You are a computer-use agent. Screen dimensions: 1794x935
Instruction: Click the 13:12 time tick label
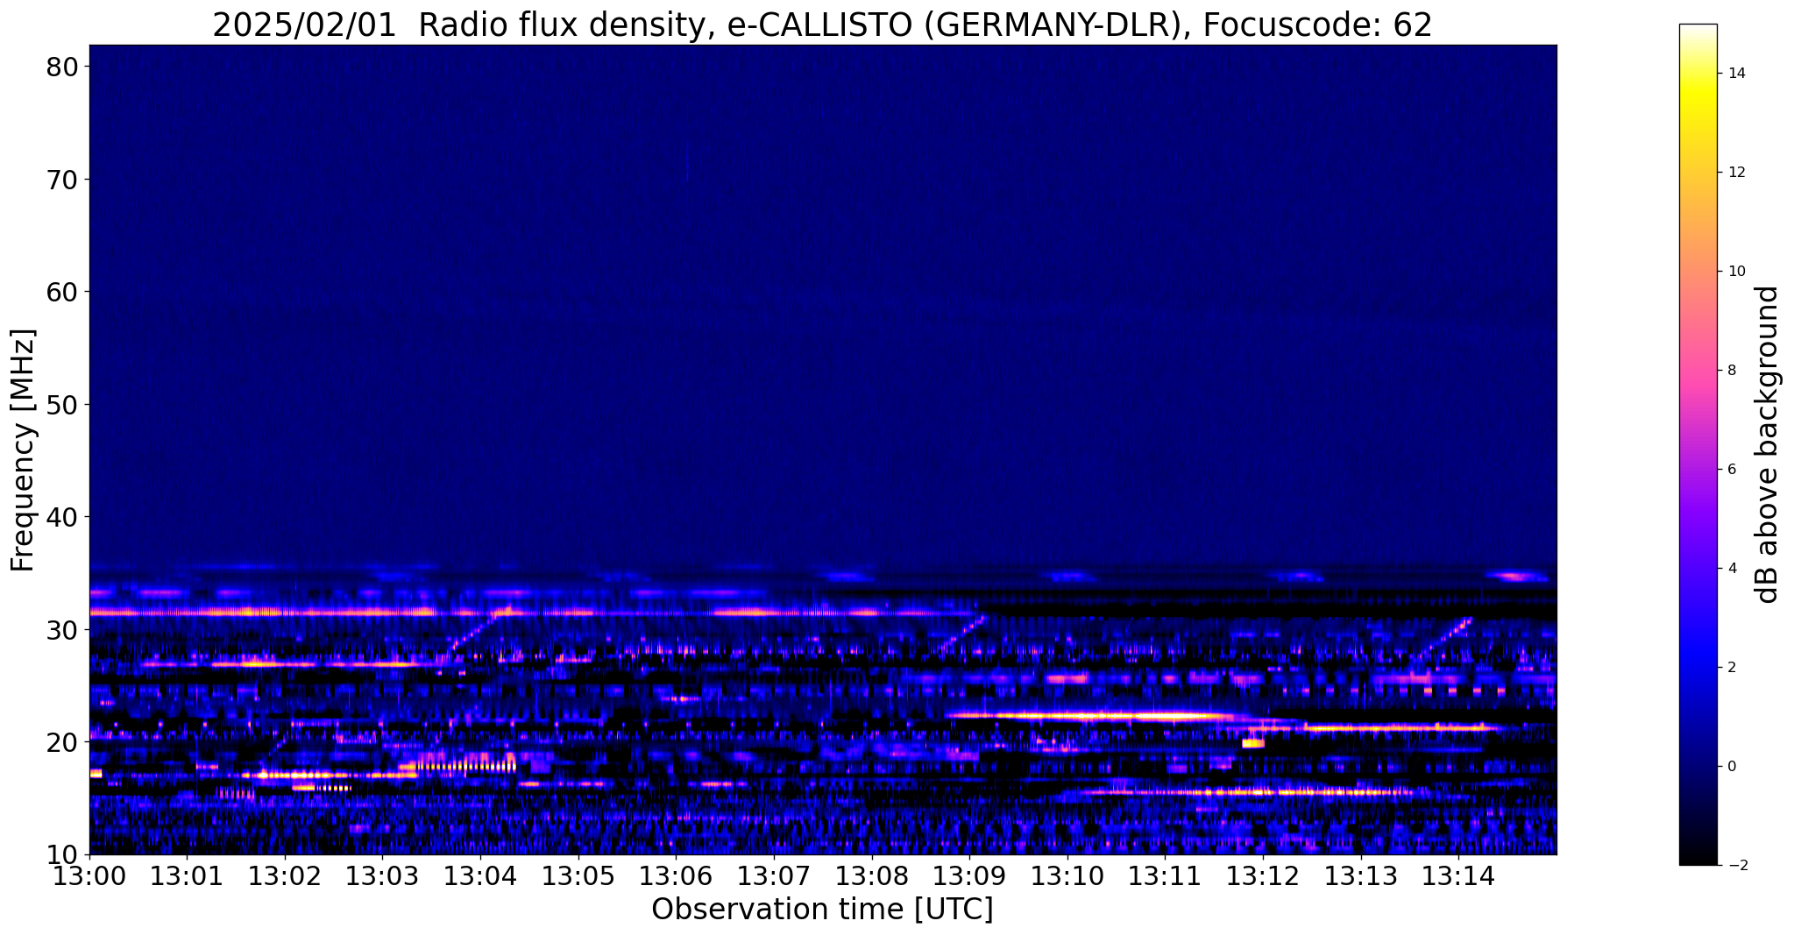[x=1263, y=875]
